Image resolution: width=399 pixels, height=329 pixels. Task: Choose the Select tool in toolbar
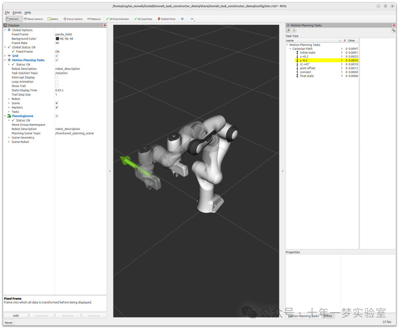coord(53,19)
